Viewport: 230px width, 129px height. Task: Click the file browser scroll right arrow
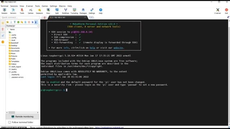point(38,113)
